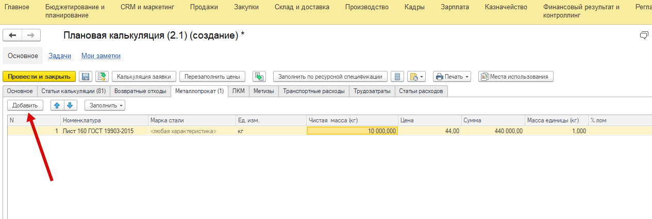The height and width of the screenshot is (219, 652).
Task: Open Склад и доставка section
Action: click(x=302, y=7)
